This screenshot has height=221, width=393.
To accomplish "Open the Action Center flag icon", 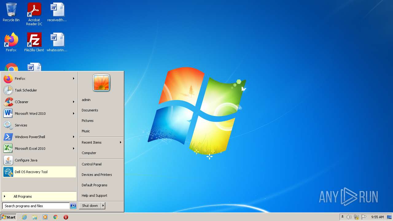I will 364,217.
